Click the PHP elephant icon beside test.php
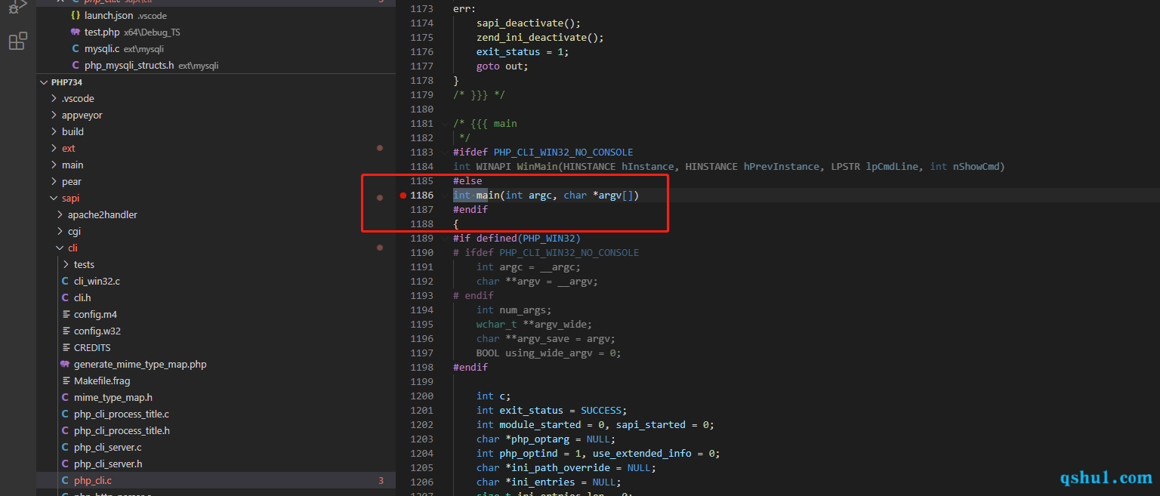This screenshot has width=1160, height=496. coord(75,32)
